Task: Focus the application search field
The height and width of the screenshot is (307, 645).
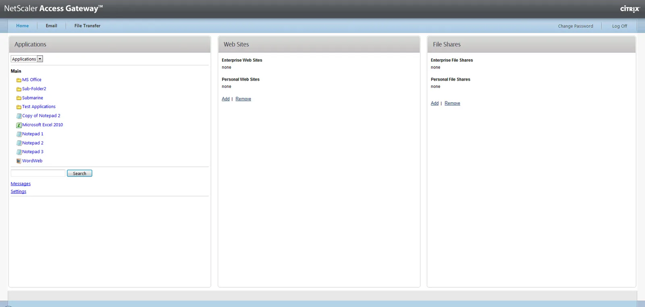Action: pos(38,173)
